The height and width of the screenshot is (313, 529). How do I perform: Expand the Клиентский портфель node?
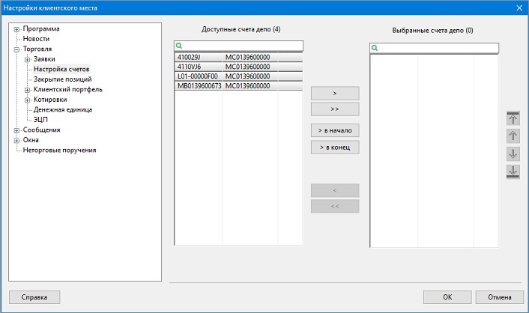(x=27, y=90)
